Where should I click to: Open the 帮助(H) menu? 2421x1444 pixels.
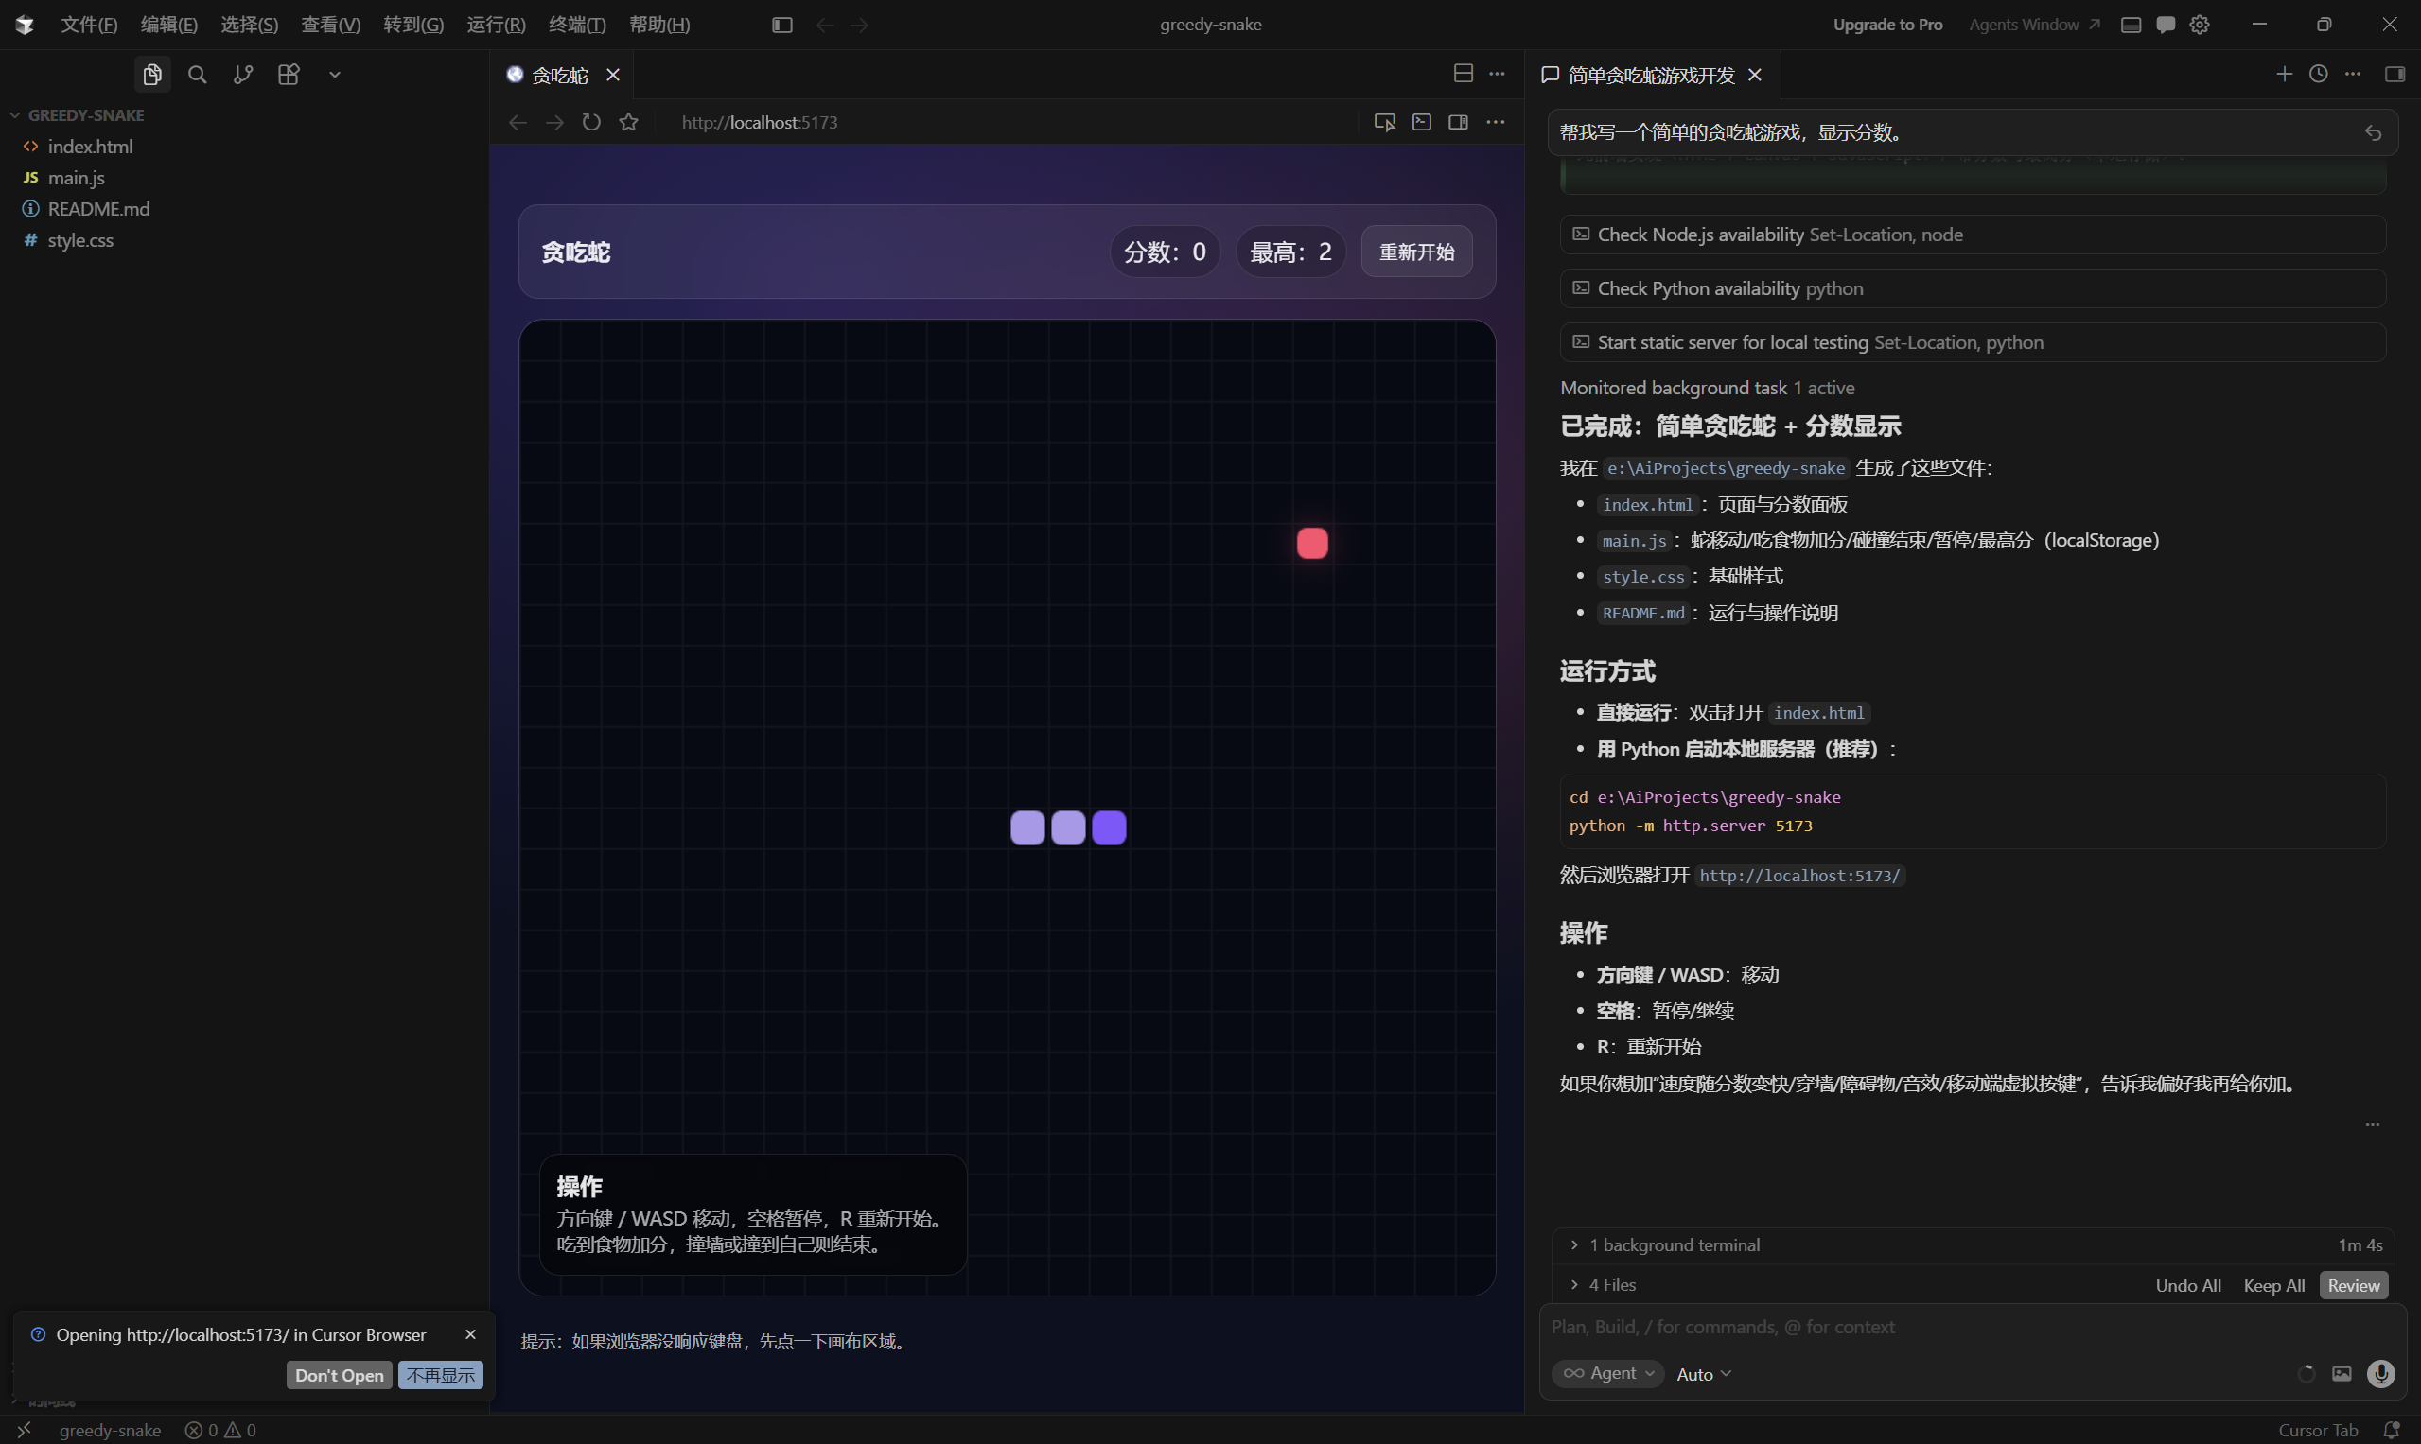pyautogui.click(x=660, y=25)
